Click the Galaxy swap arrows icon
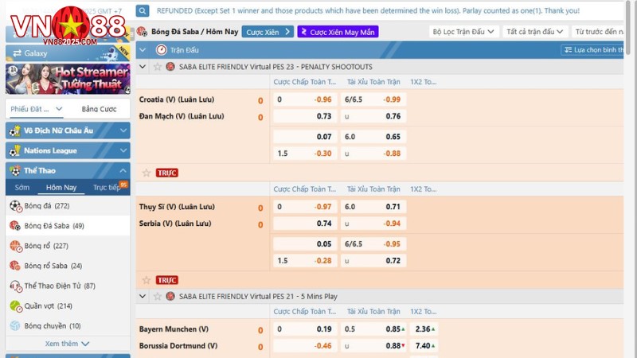 [17, 53]
